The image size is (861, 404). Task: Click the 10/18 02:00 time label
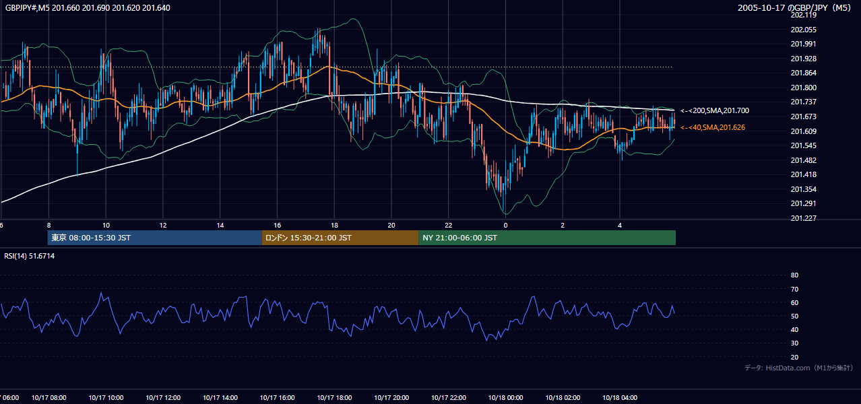pos(563,398)
